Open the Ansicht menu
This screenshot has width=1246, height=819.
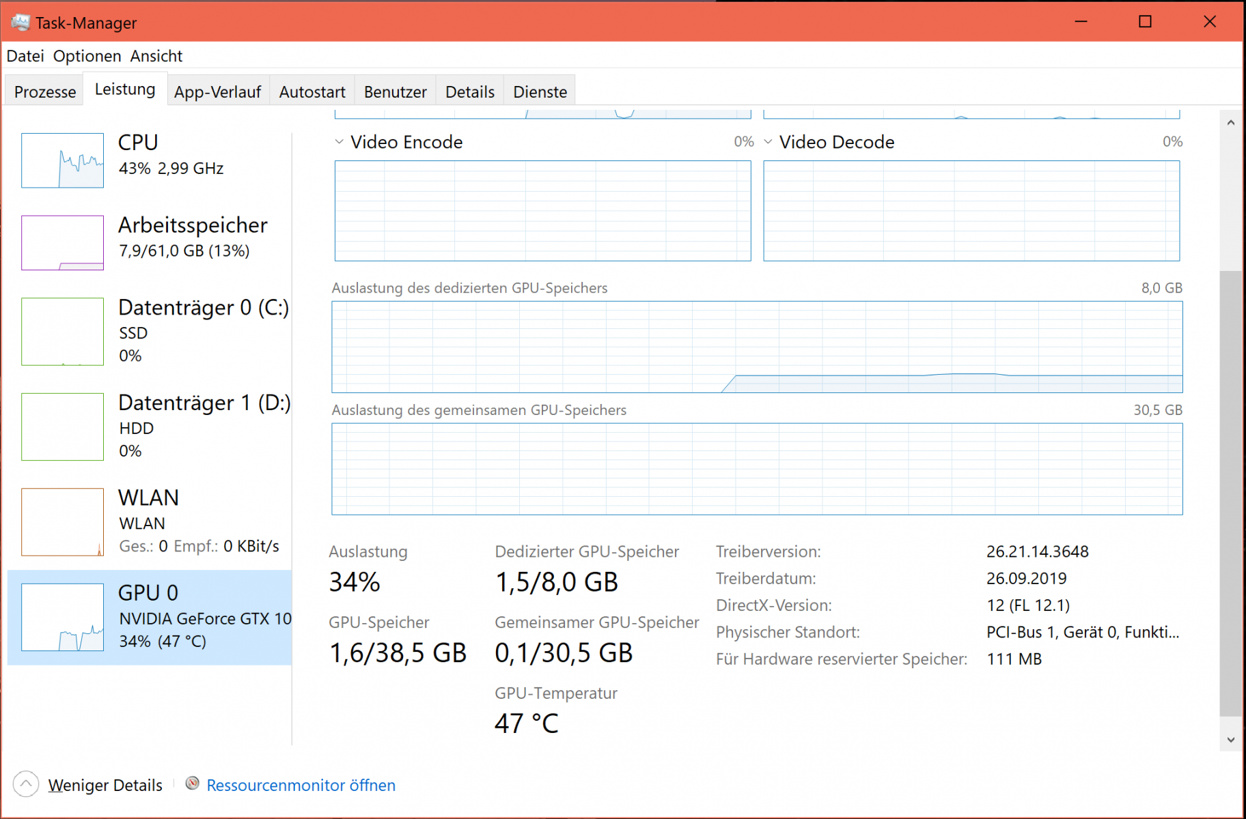click(156, 56)
